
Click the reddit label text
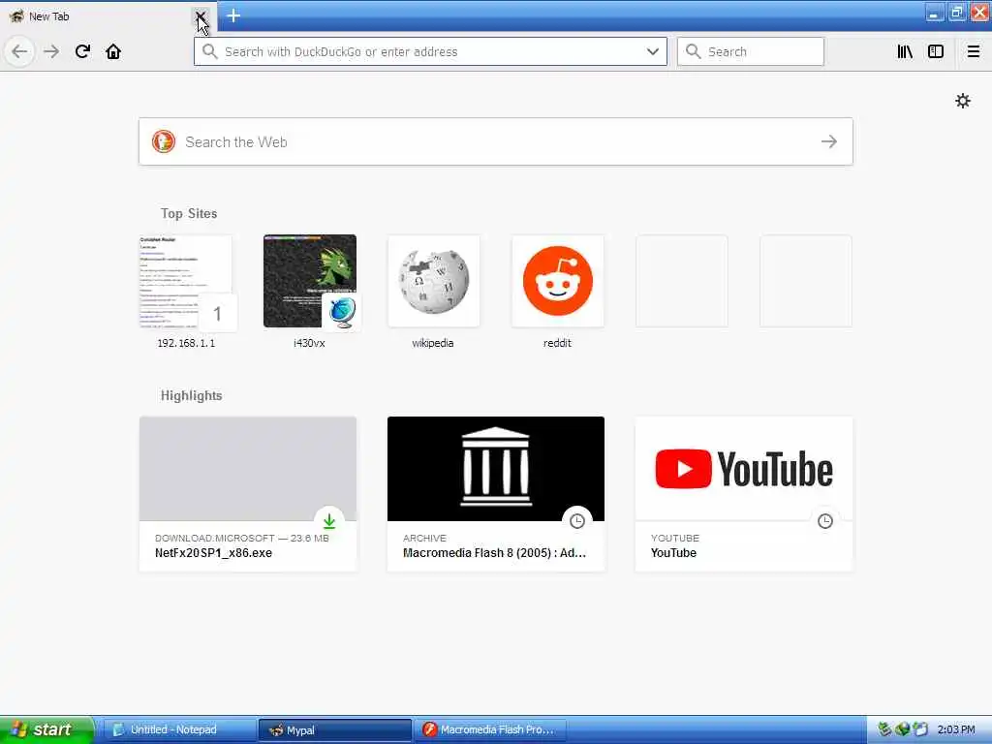click(x=557, y=343)
